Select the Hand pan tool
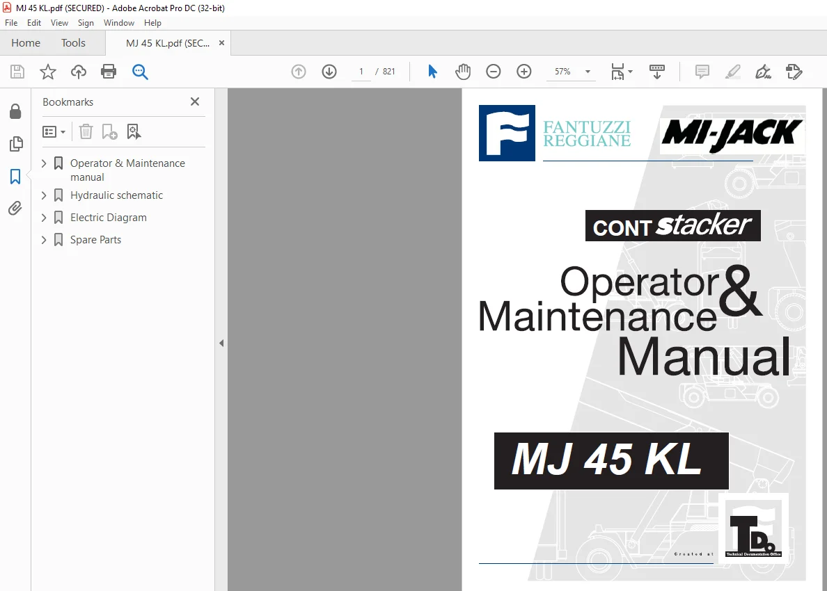 [x=462, y=72]
